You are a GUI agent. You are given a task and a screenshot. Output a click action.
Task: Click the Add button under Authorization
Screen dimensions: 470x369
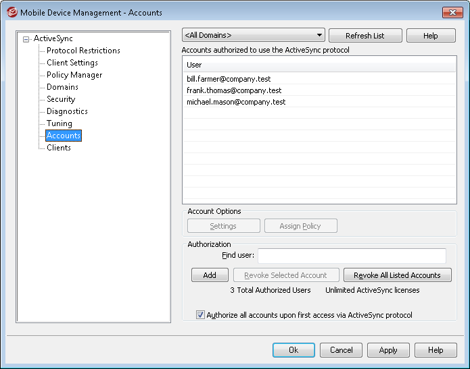tap(210, 275)
